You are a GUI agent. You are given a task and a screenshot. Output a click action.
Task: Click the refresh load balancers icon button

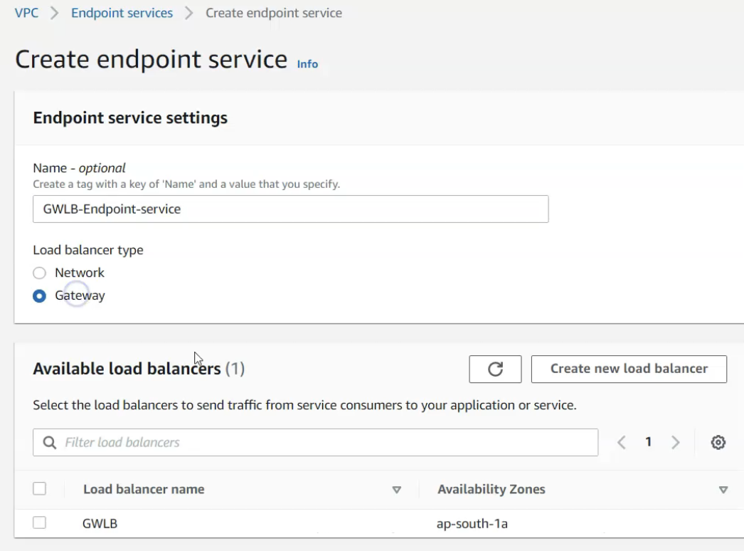click(x=495, y=369)
